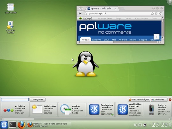Screen dimensions: 172x129
Task: Click the widget explorer horizontal scrollbar thumb
Action: point(18,119)
